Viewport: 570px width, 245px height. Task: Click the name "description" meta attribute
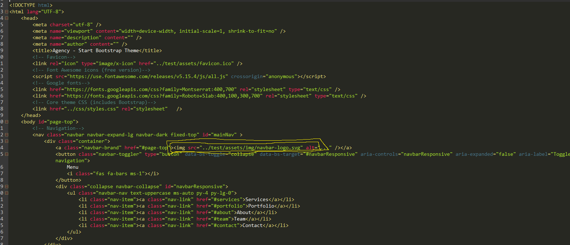76,38
